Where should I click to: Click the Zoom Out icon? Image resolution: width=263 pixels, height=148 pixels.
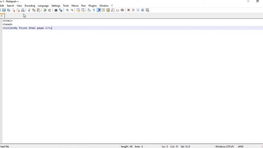click(72, 10)
